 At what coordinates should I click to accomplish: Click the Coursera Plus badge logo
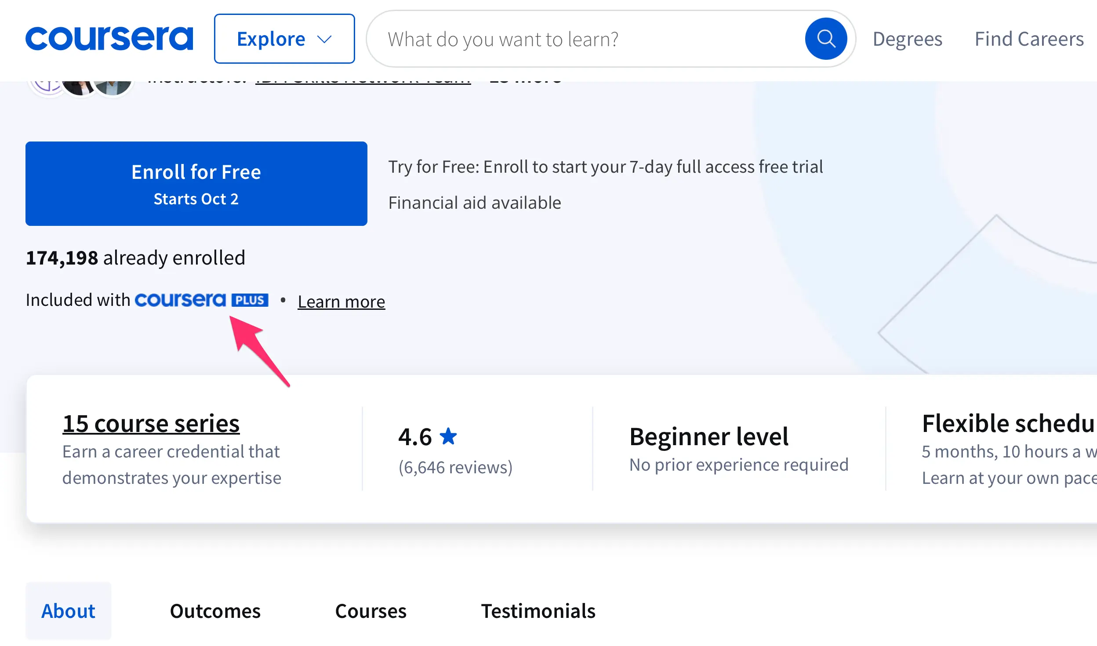tap(201, 300)
